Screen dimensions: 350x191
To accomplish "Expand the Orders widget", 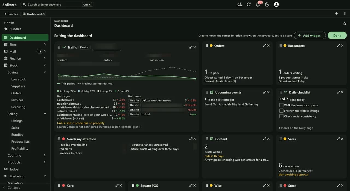I will pos(264,46).
